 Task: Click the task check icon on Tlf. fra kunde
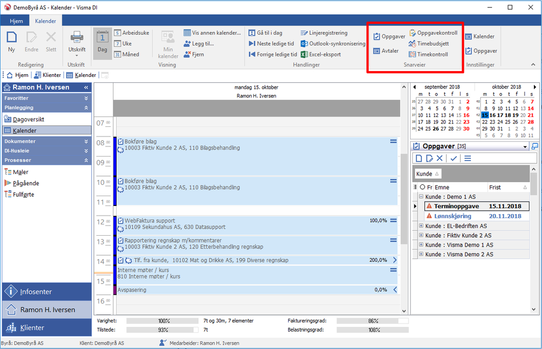pyautogui.click(x=120, y=260)
